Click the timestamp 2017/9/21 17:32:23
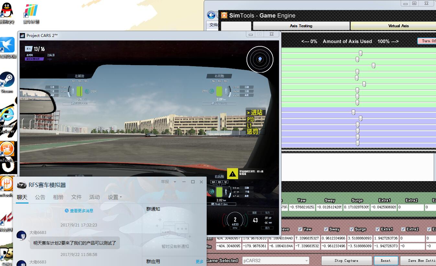Image resolution: width=436 pixels, height=266 pixels. (79, 225)
